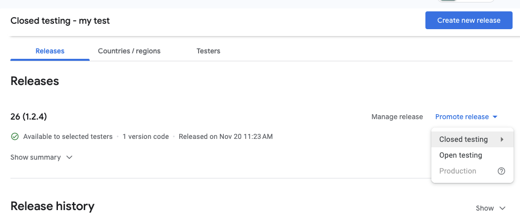Choose Closed testing from the promote menu
The width and height of the screenshot is (520, 217).
(464, 139)
